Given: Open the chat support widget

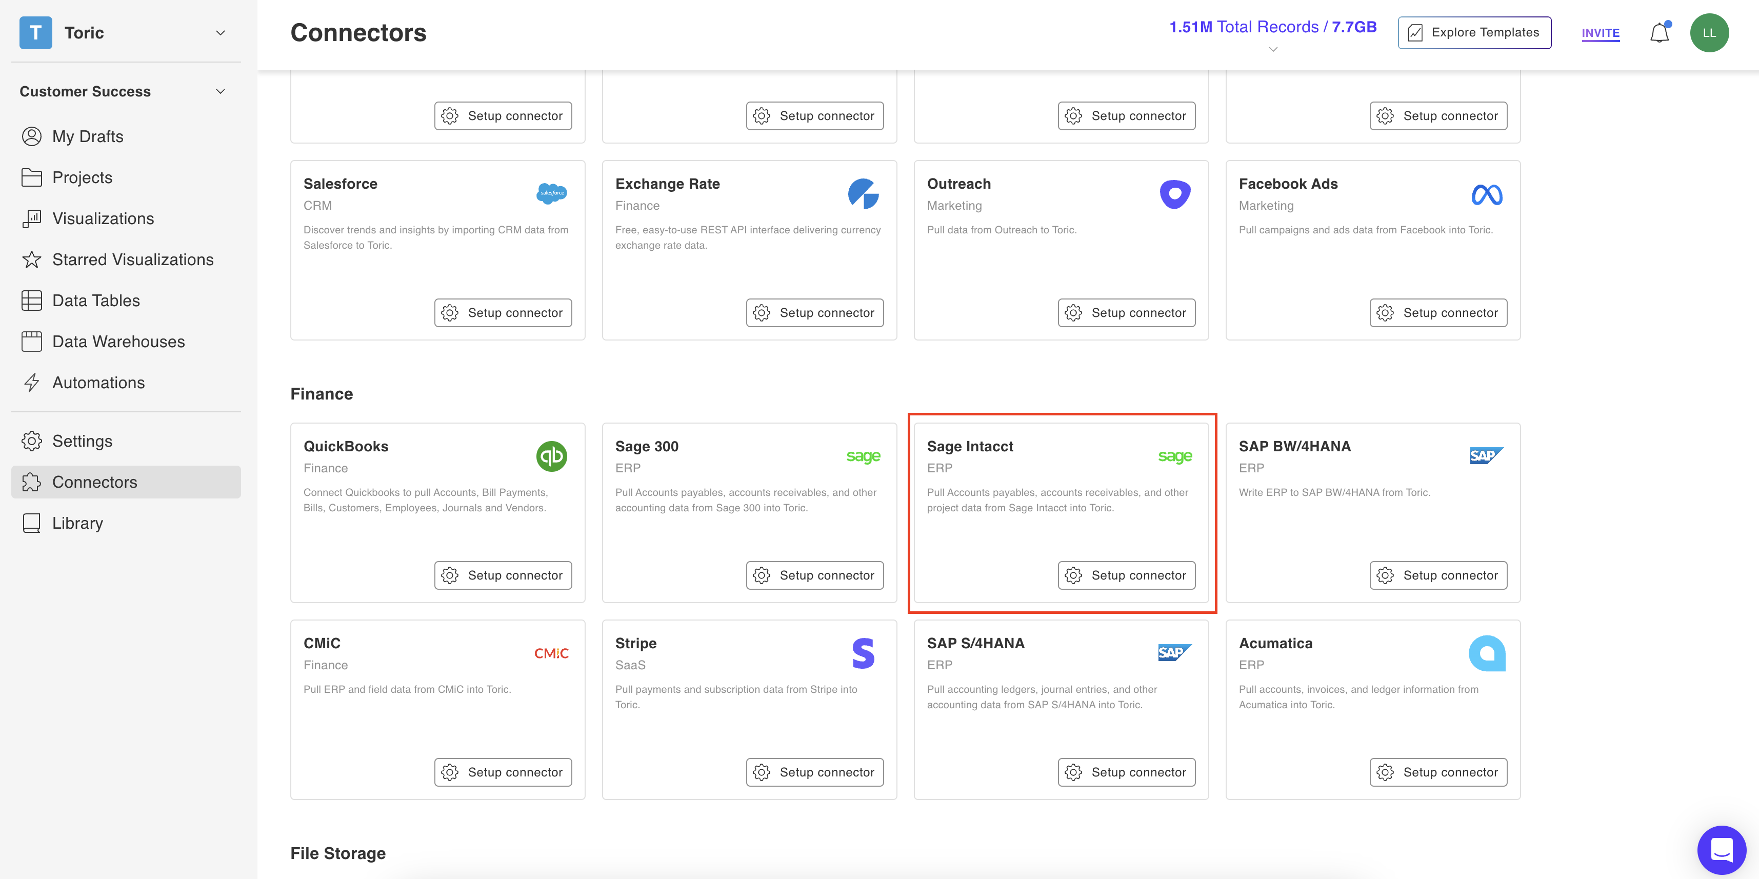Looking at the screenshot, I should (x=1722, y=850).
